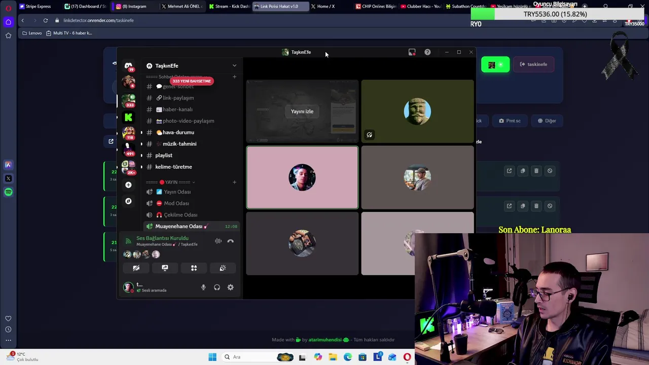This screenshot has height=365, width=649.
Task: Turn on camera in voice panel
Action: (136, 268)
